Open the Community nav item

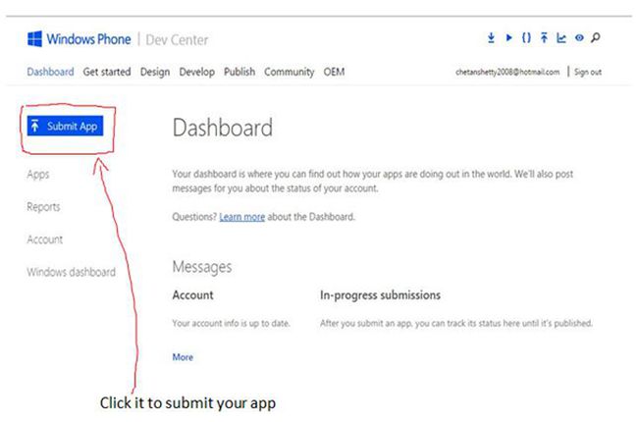click(290, 72)
